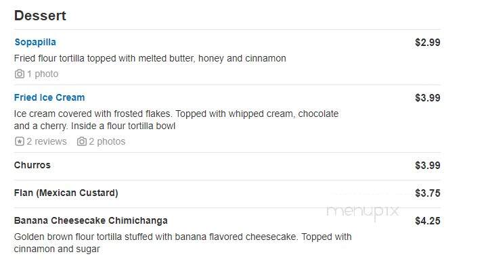Click the Dessert section heading
This screenshot has width=484, height=267.
coord(40,16)
